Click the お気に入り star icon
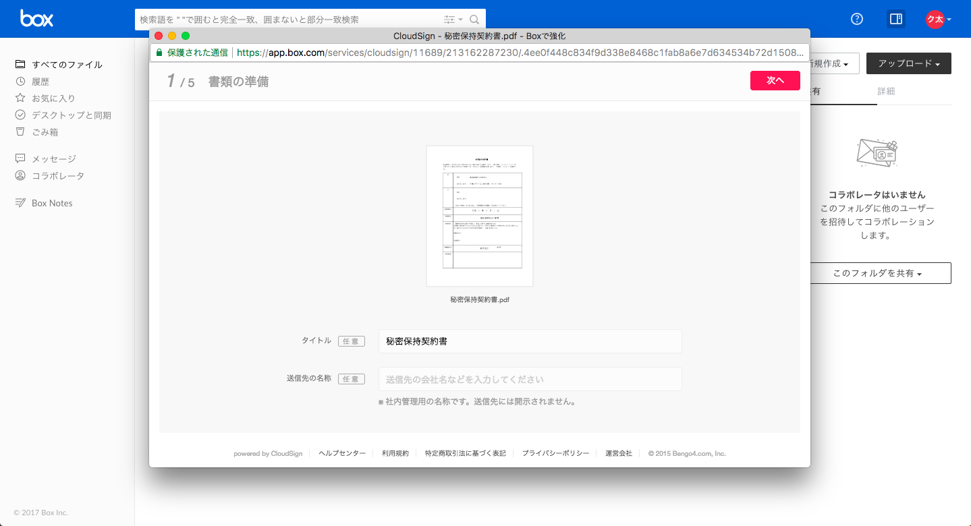 point(20,98)
